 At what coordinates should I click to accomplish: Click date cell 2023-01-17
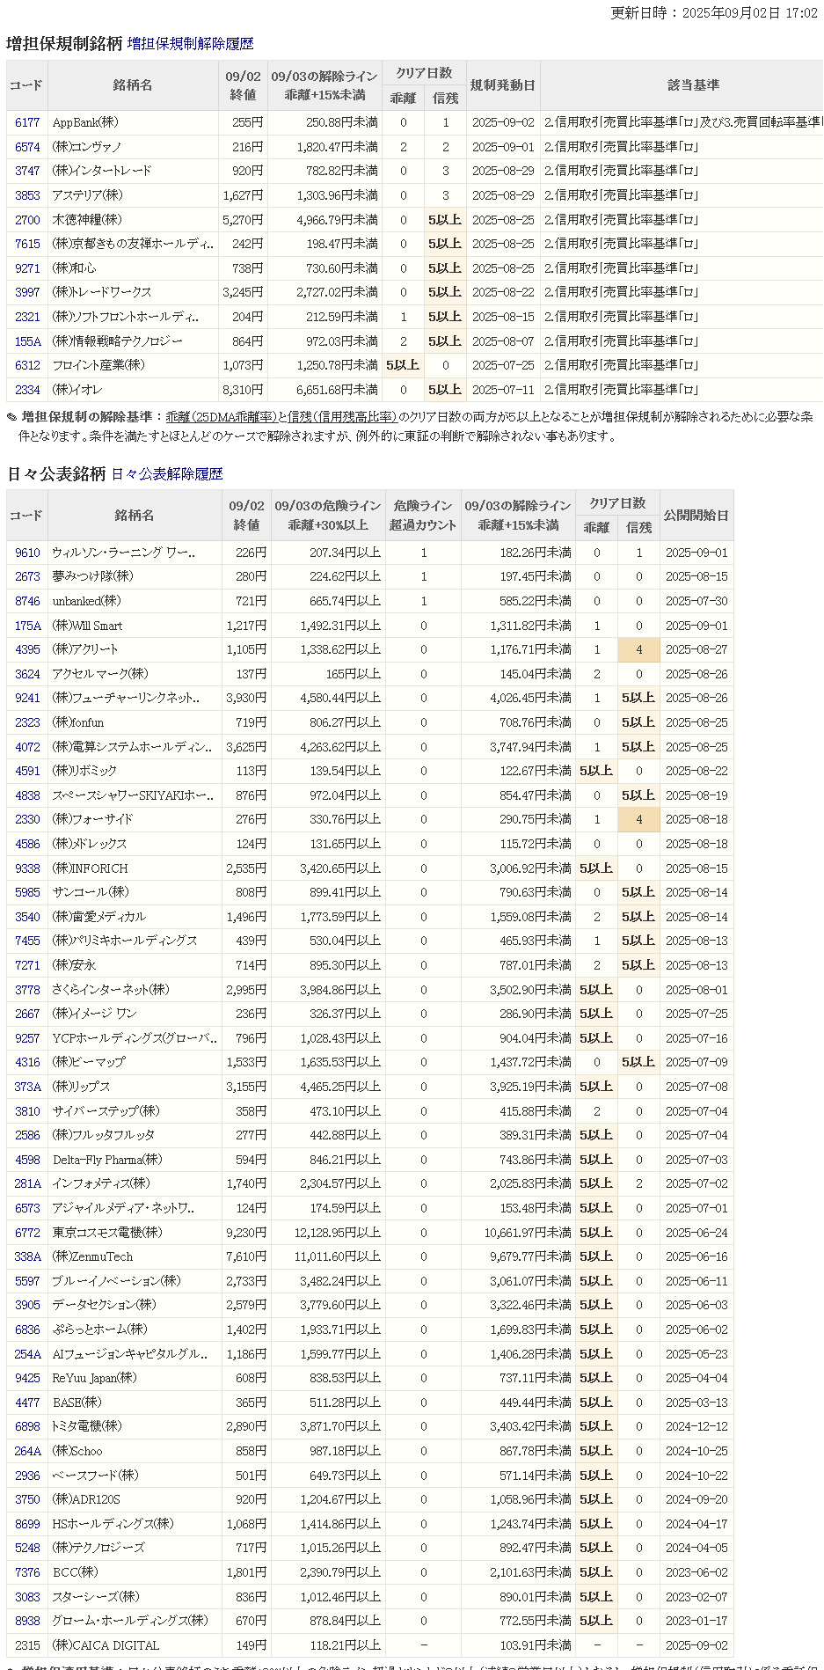696,1621
